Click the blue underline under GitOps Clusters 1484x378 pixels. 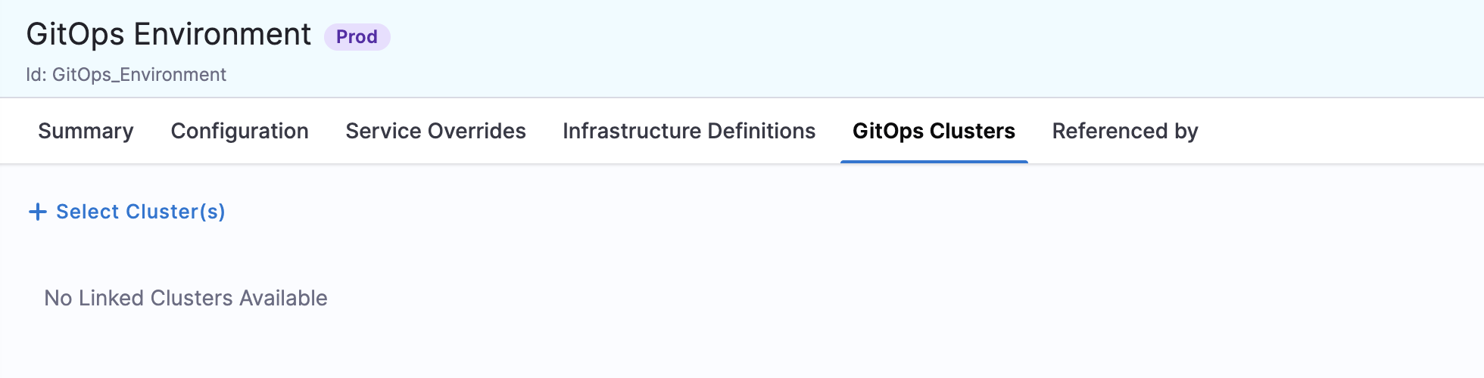934,161
